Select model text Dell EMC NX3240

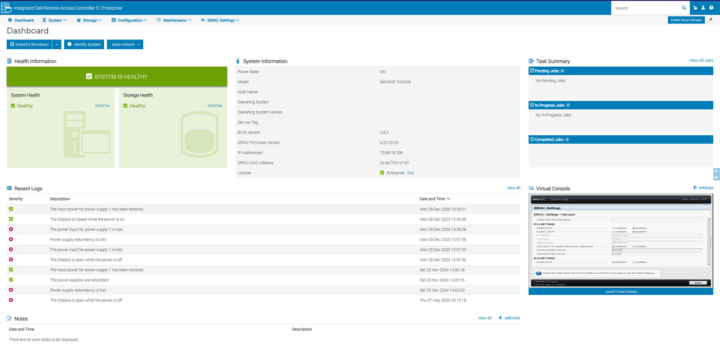[395, 82]
